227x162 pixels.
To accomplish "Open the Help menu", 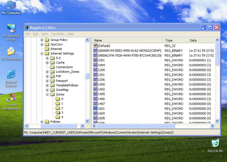I will pos(70,34).
